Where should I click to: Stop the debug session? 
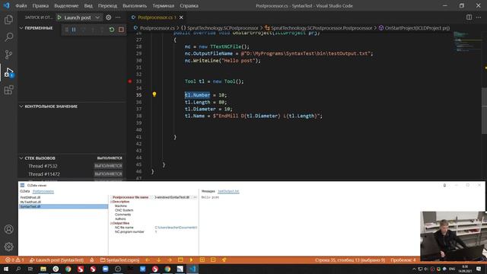click(121, 30)
